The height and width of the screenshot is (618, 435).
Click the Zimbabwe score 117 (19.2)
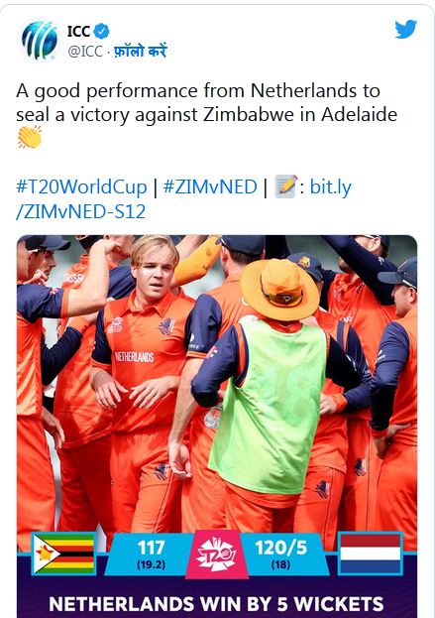151,555
